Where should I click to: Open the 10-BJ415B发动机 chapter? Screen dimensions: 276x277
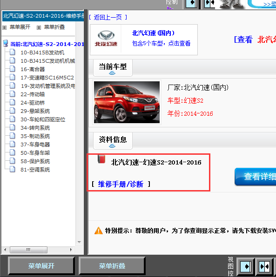pyautogui.click(x=42, y=53)
